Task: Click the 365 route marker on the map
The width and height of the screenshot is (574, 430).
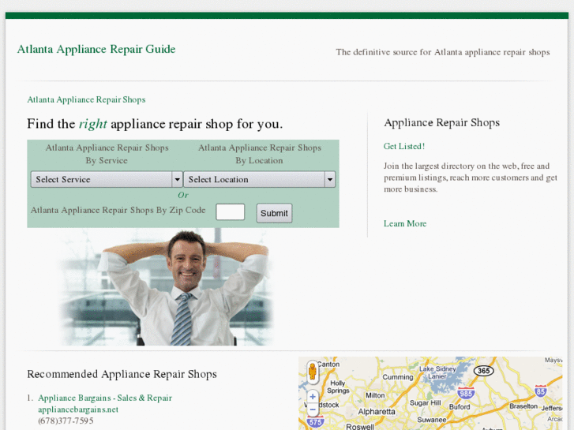Action: click(x=483, y=371)
